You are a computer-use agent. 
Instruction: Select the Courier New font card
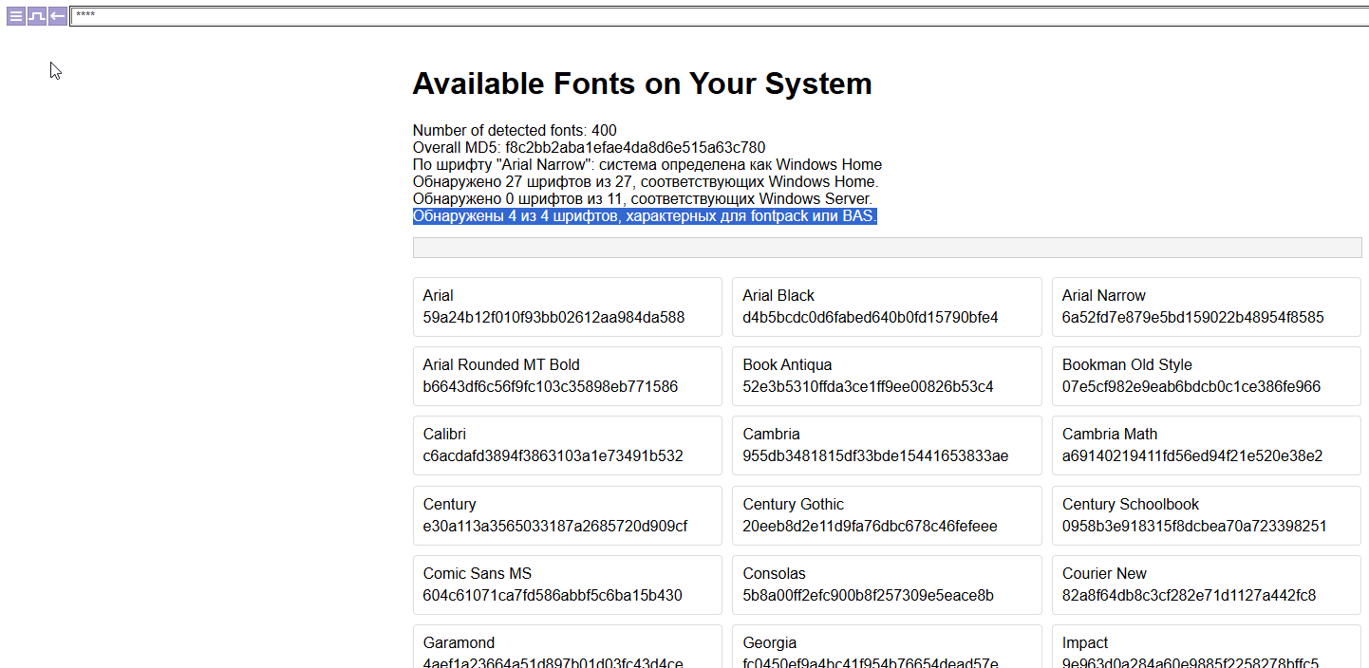(1206, 584)
